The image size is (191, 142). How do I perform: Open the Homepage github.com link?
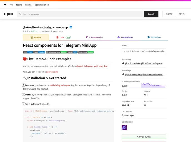tap(145, 75)
